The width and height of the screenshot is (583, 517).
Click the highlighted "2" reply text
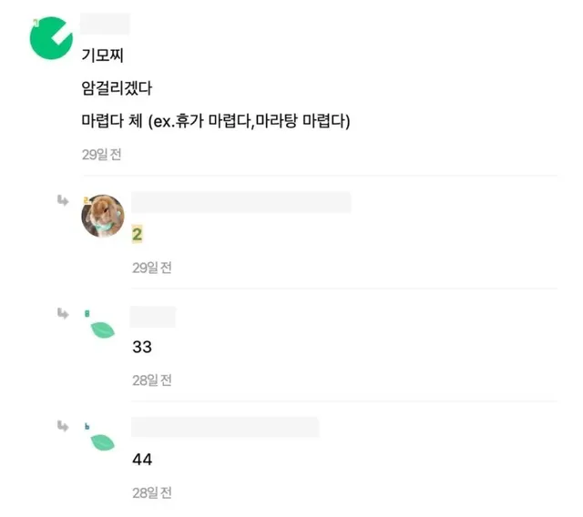(x=137, y=235)
